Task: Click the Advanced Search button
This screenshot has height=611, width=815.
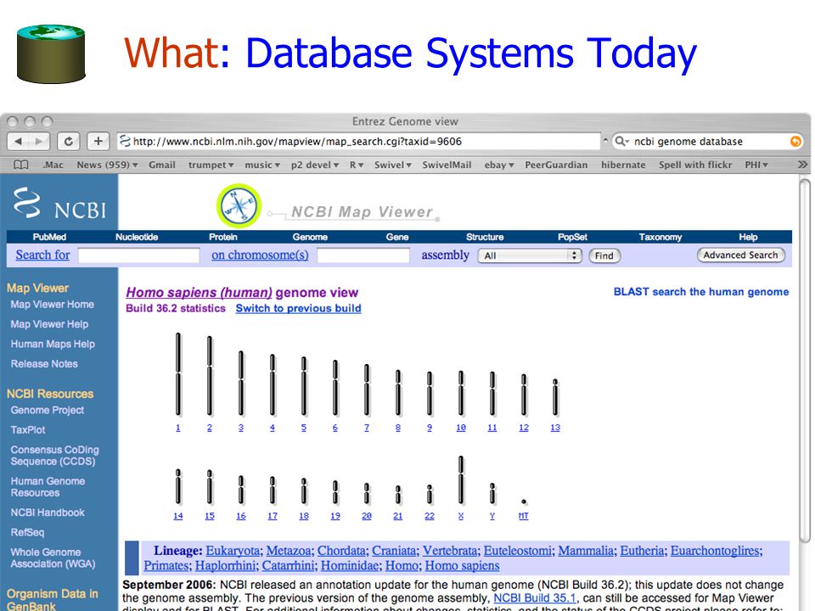Action: coord(740,255)
